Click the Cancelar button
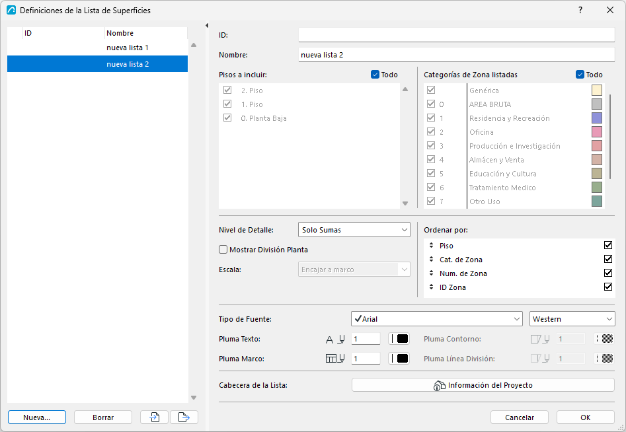Screen dimensions: 626x432 point(520,417)
